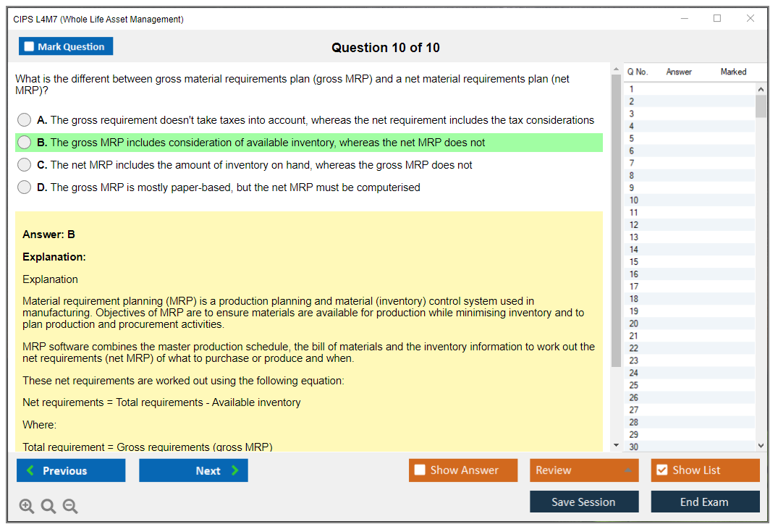Open the Review dropdown menu

coord(584,470)
